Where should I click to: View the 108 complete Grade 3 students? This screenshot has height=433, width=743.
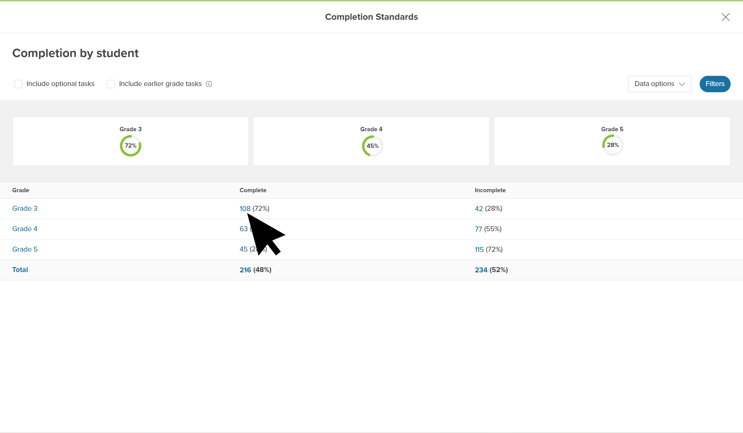tap(245, 209)
